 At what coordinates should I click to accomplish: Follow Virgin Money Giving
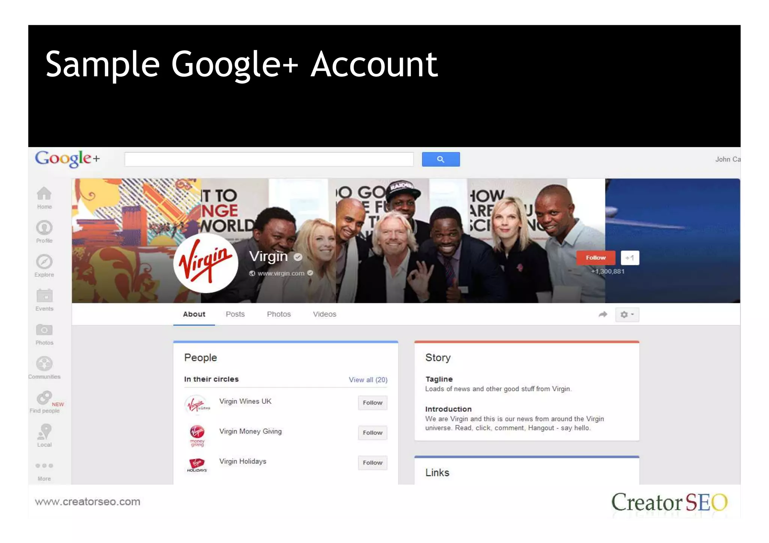click(x=372, y=433)
